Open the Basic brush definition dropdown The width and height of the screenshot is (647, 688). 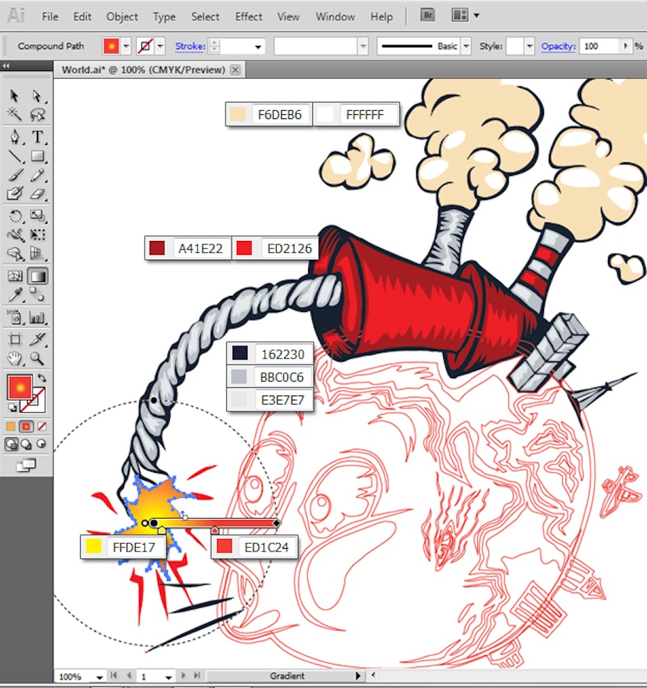pos(465,47)
